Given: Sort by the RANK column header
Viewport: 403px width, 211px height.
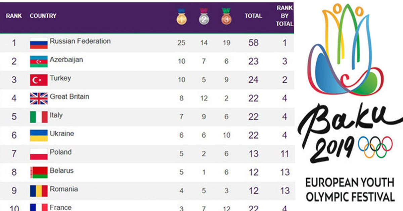Looking at the screenshot, I should point(14,16).
